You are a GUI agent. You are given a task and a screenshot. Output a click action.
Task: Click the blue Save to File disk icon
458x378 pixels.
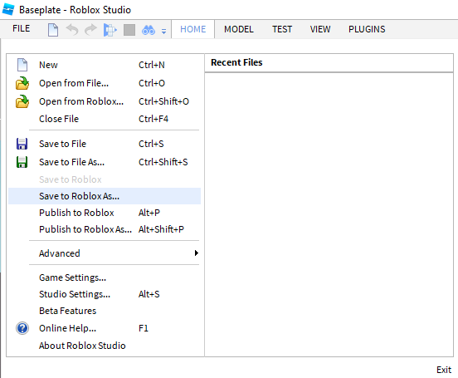pyautogui.click(x=22, y=144)
